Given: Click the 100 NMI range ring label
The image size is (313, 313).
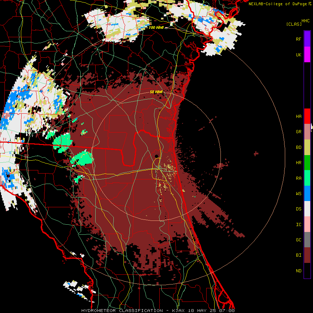Looking at the screenshot, I should point(156,27).
